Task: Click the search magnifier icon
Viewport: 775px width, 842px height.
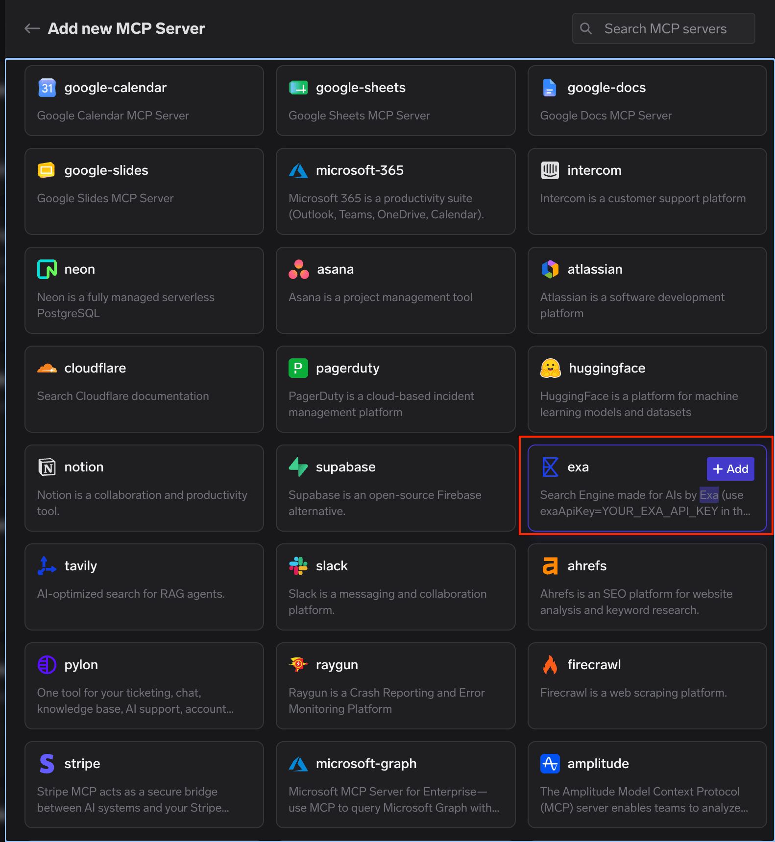Action: (586, 28)
